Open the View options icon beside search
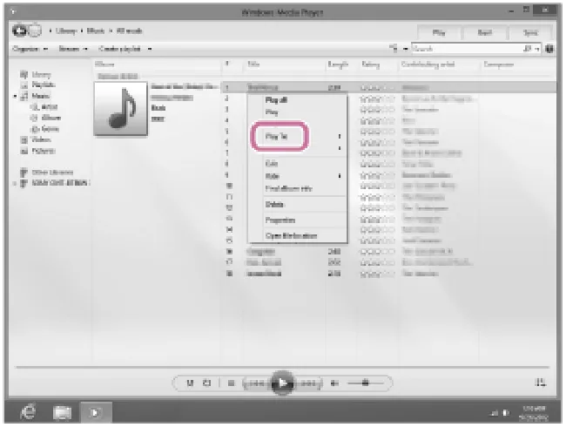This screenshot has height=427, width=566. click(394, 49)
